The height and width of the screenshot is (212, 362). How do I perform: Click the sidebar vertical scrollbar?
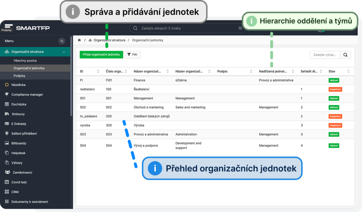(x=71, y=76)
